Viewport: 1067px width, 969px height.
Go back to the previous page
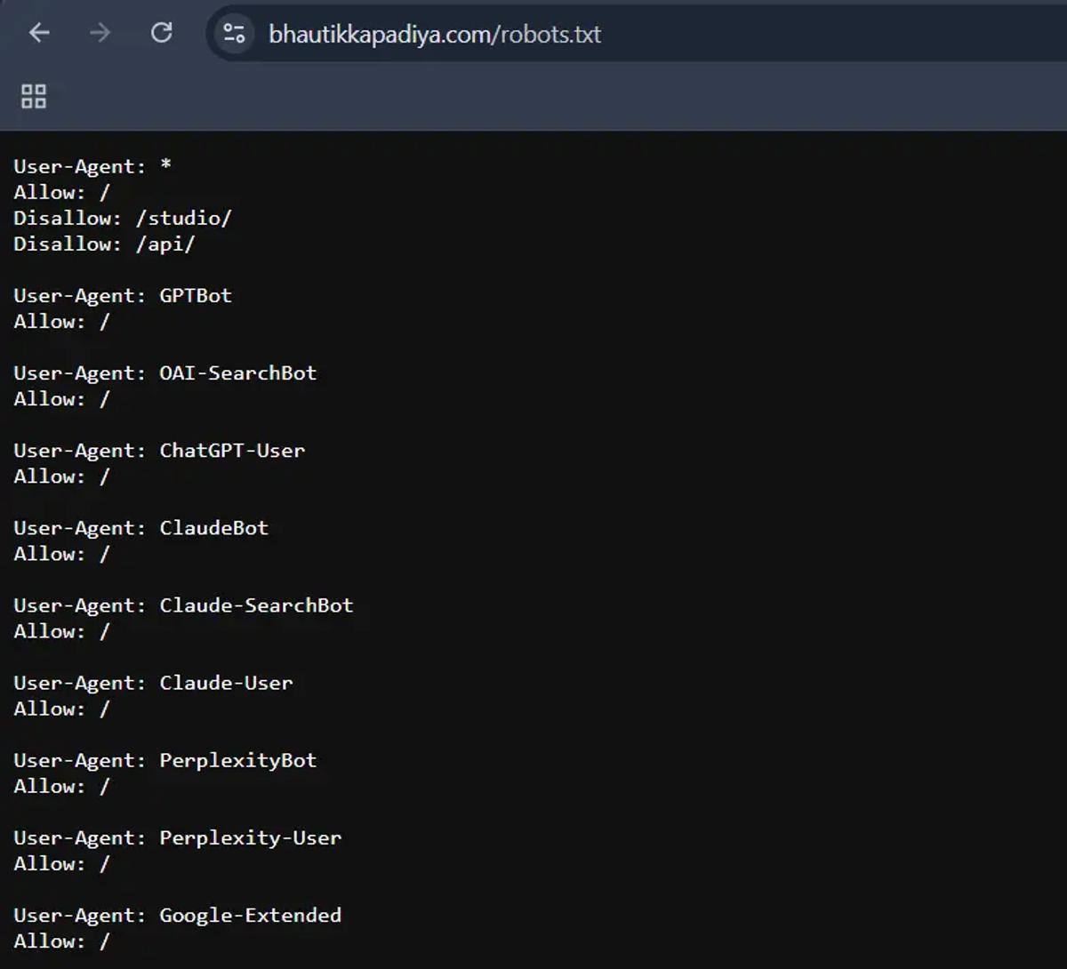point(39,34)
